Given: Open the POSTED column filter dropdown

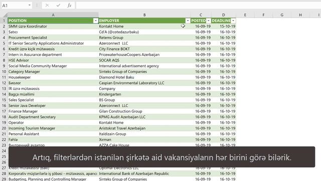Looking at the screenshot, I should [209, 21].
